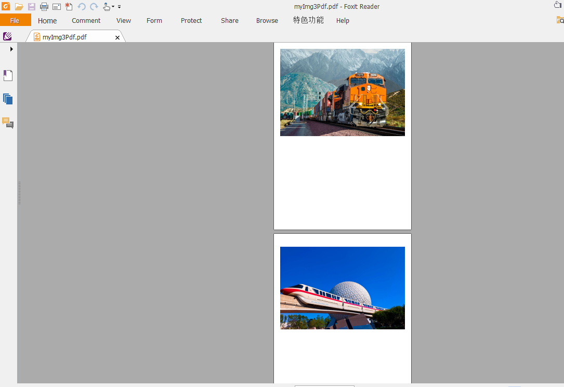
Task: Open a file with the folder icon
Action: click(x=19, y=6)
